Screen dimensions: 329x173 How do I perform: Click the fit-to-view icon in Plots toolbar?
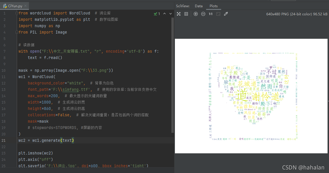click(x=179, y=14)
